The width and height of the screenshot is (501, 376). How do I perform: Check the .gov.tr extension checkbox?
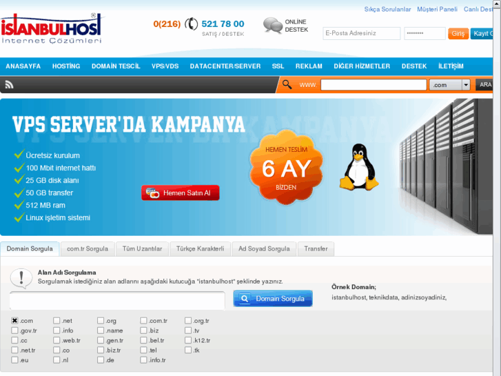14,330
